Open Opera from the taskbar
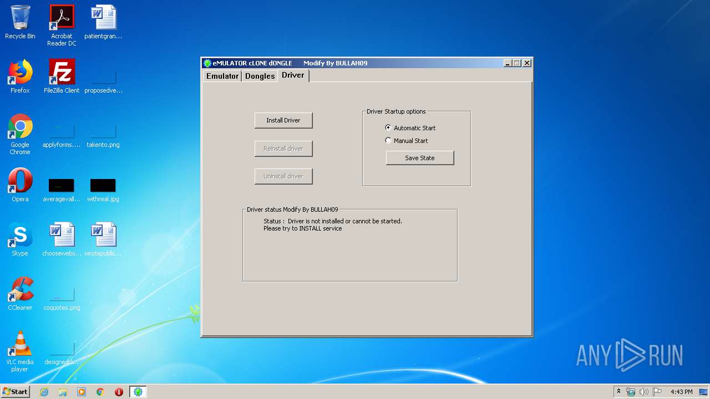The height and width of the screenshot is (399, 710). click(119, 392)
